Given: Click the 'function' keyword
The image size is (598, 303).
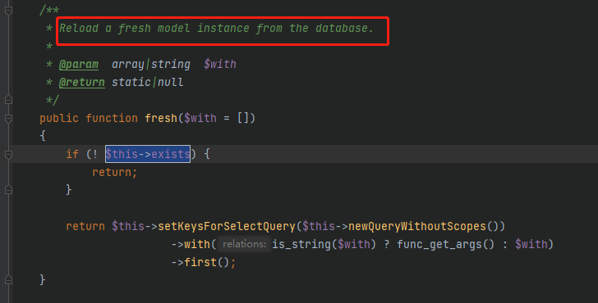Looking at the screenshot, I should click(x=112, y=118).
